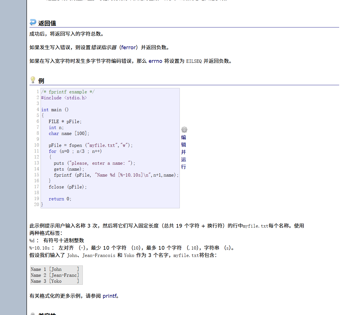The image size is (342, 315).
Task: Click the gray sidebar strip on the left
Action: pos(13,157)
